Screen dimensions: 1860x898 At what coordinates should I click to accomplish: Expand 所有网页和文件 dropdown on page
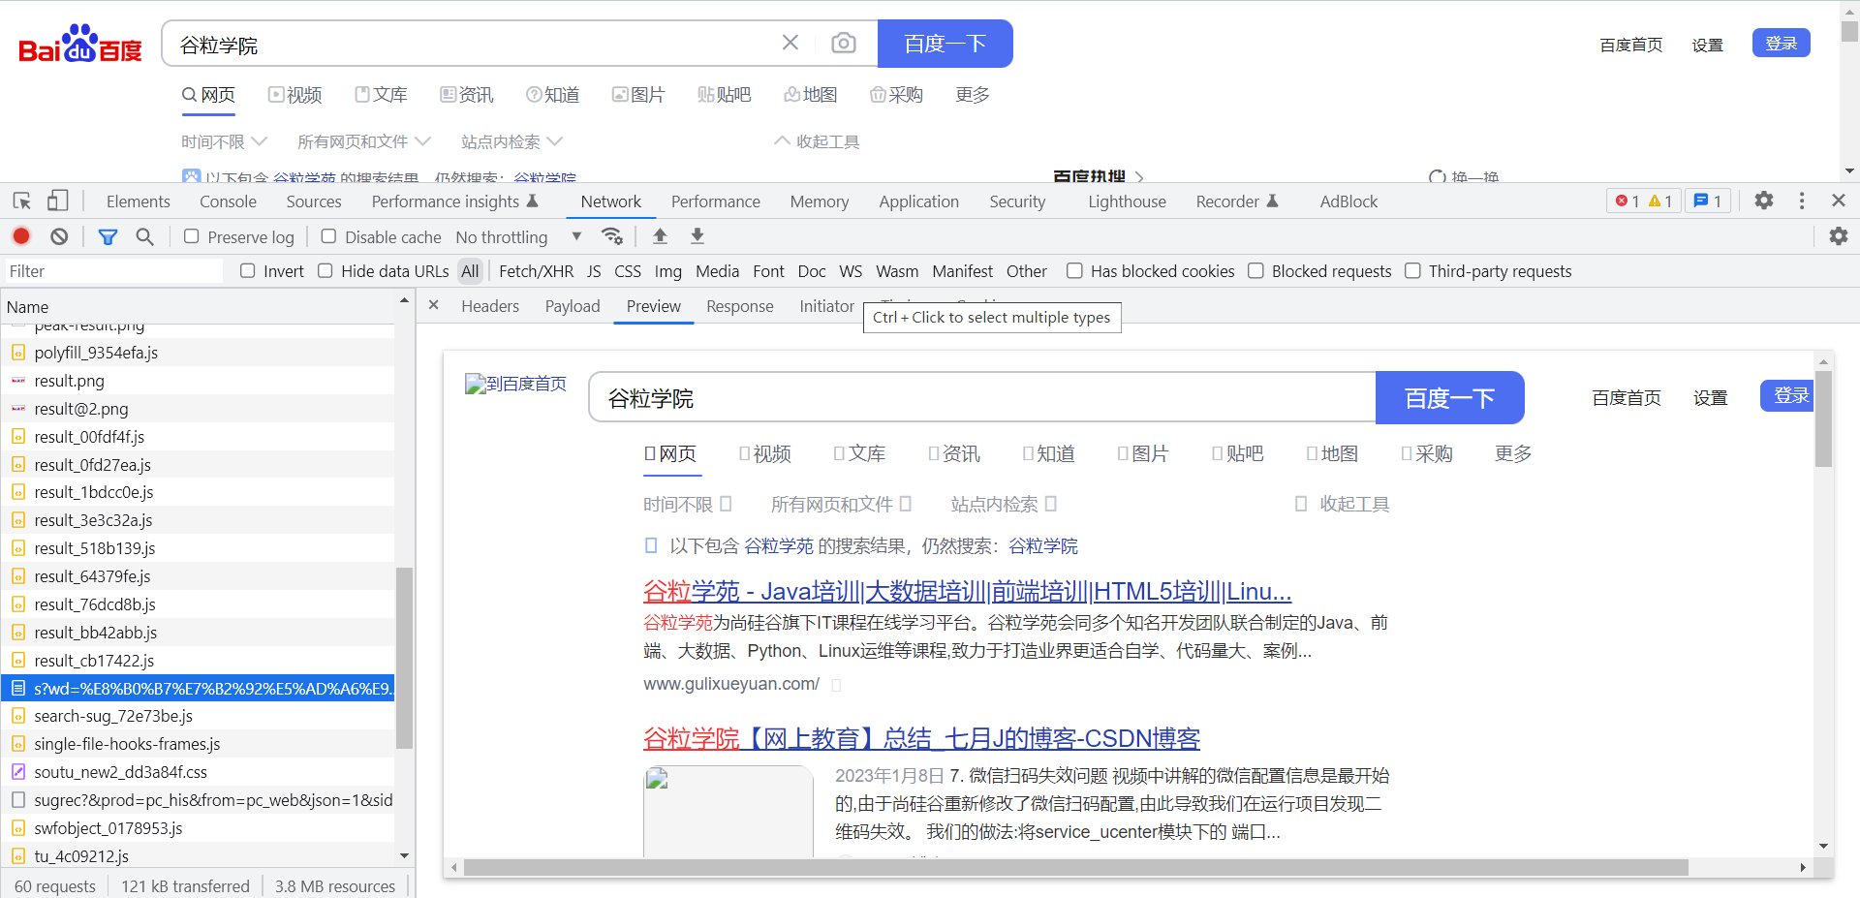click(363, 141)
